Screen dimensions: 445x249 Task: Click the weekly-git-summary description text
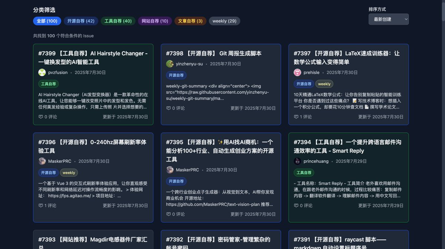tap(218, 92)
